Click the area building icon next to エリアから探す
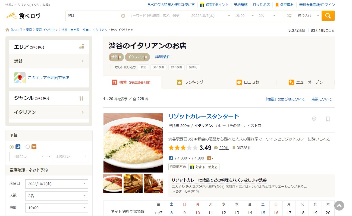Image resolution: width=352 pixels, height=216 pixels. [81, 47]
